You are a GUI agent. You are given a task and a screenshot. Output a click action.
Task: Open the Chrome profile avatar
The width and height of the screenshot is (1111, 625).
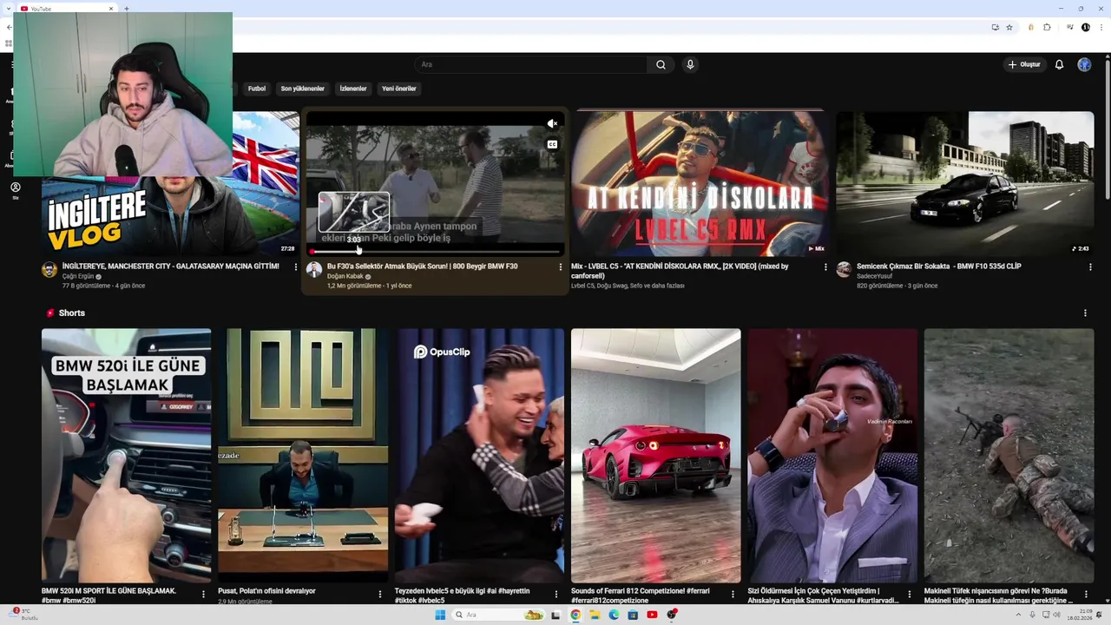pos(1085,27)
